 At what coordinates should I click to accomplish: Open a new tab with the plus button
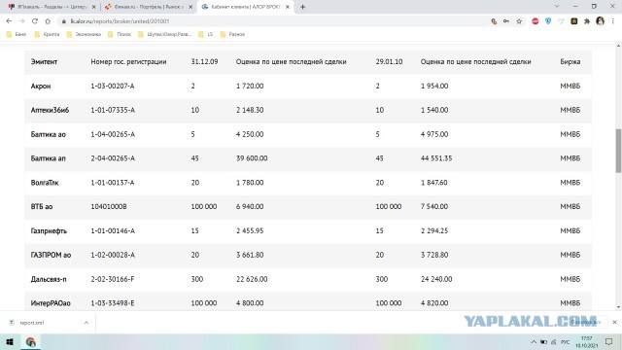pos(302,7)
